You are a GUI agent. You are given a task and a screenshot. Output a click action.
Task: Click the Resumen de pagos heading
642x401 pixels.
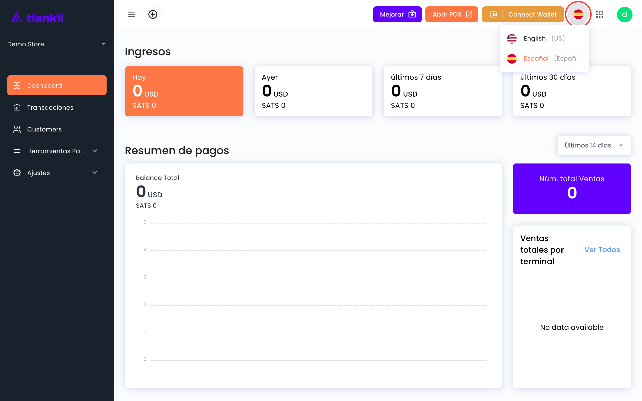(x=177, y=150)
